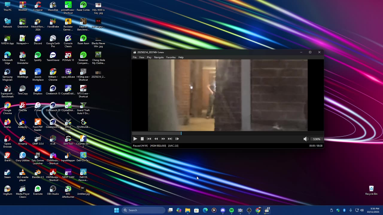This screenshot has height=215, width=383.
Task: Open Task View on the taskbar
Action: [170, 210]
